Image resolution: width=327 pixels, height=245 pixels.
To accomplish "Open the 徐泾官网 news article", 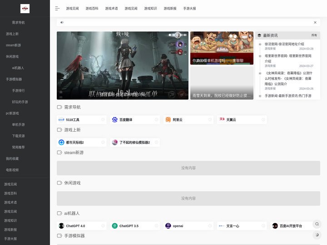I will (x=284, y=44).
